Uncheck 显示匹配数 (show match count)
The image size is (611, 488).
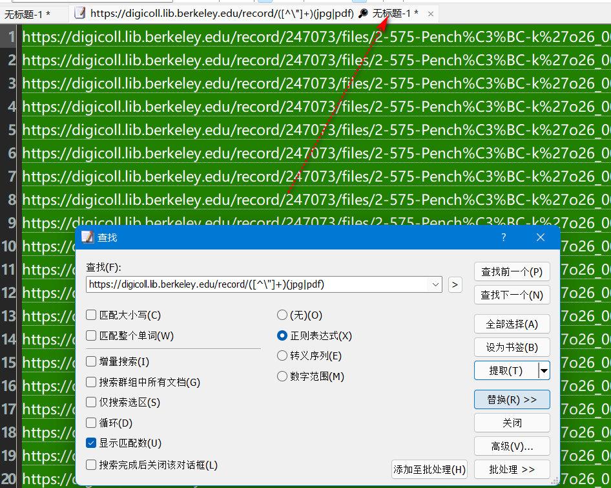point(92,443)
